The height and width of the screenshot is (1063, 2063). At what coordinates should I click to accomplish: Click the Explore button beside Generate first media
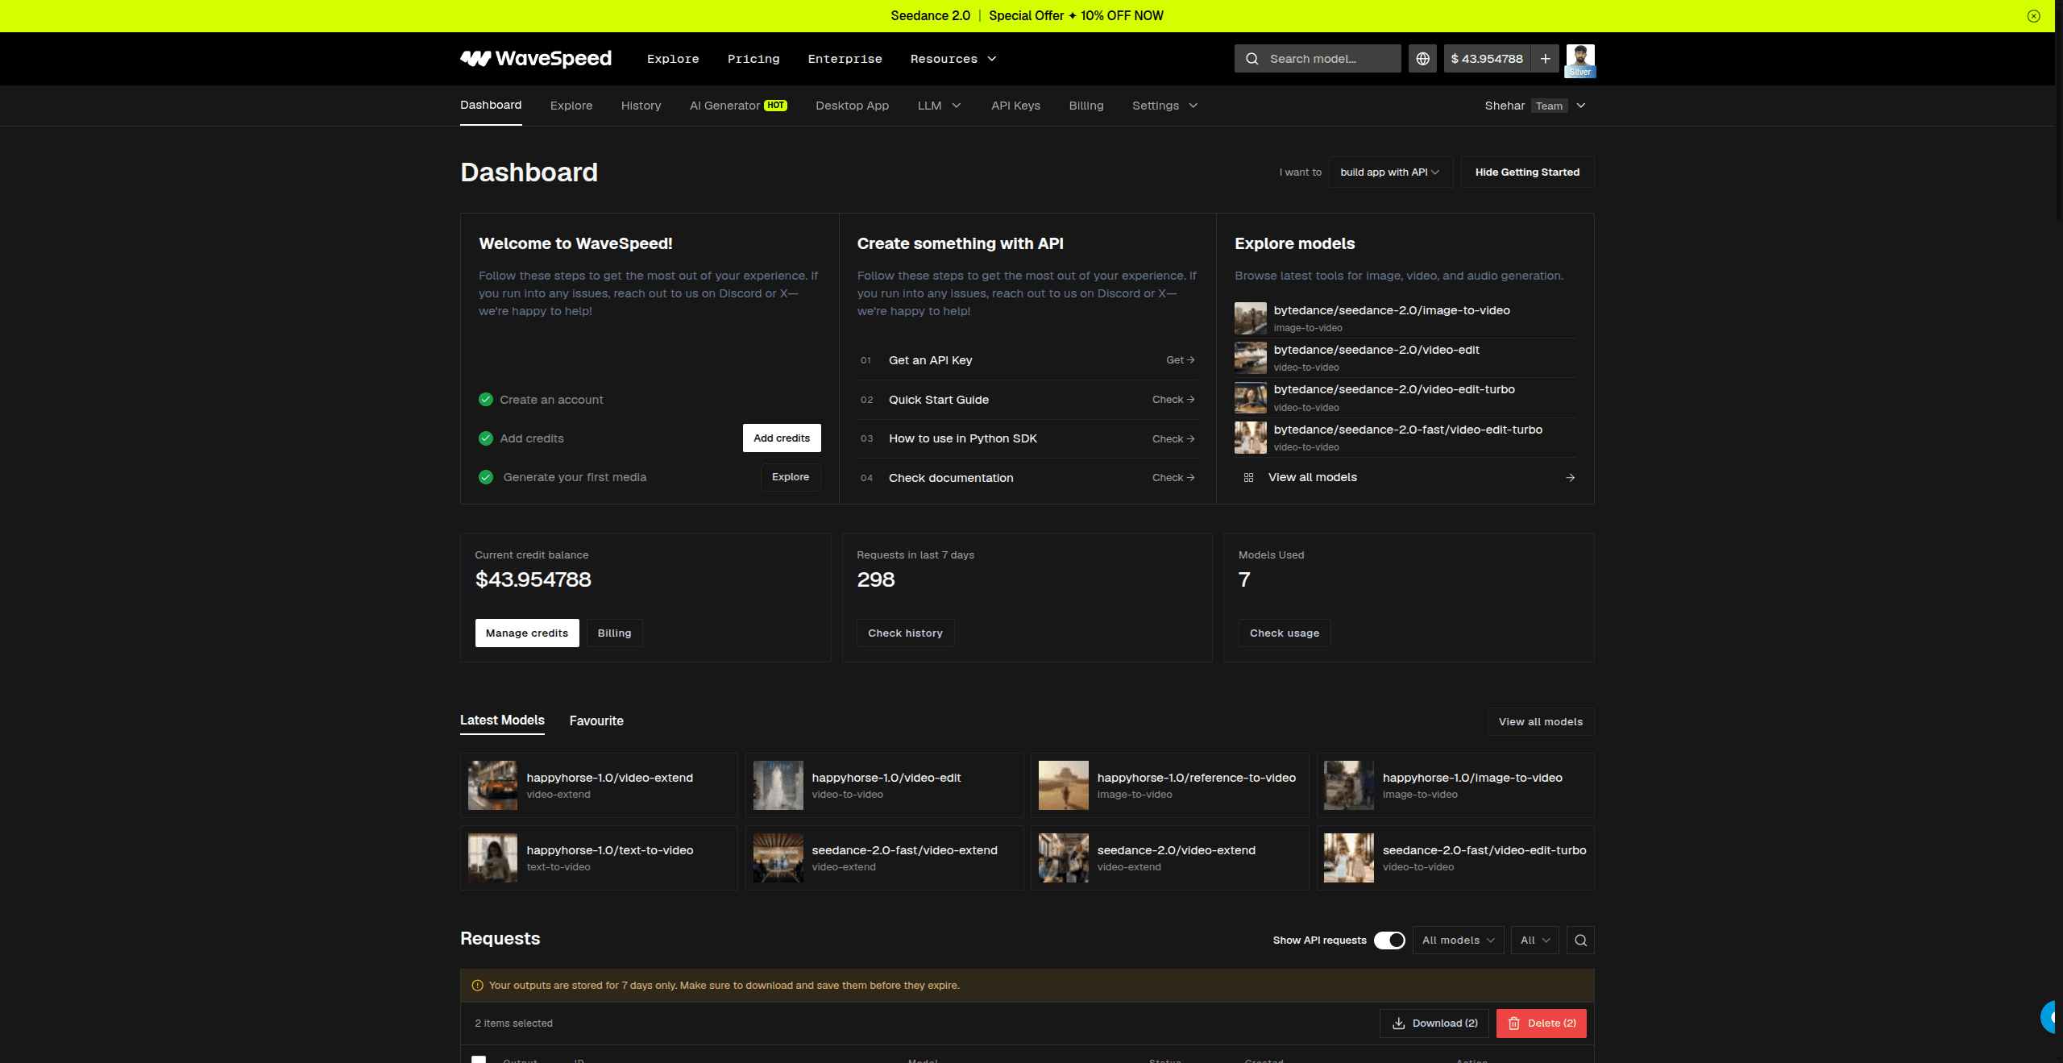[x=791, y=477]
